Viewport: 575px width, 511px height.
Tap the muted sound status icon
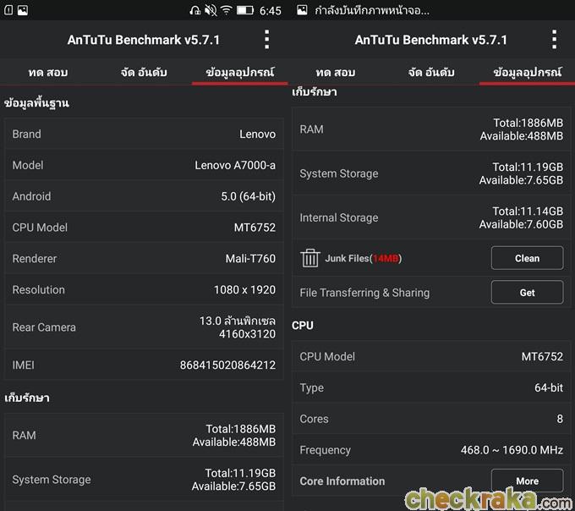point(211,10)
